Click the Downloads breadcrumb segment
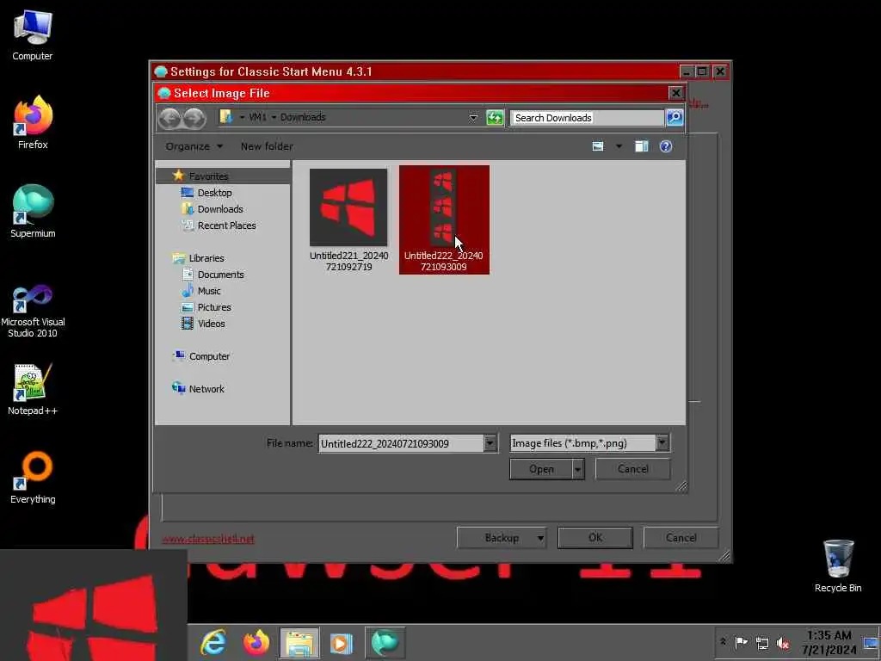This screenshot has width=881, height=661. pos(303,117)
